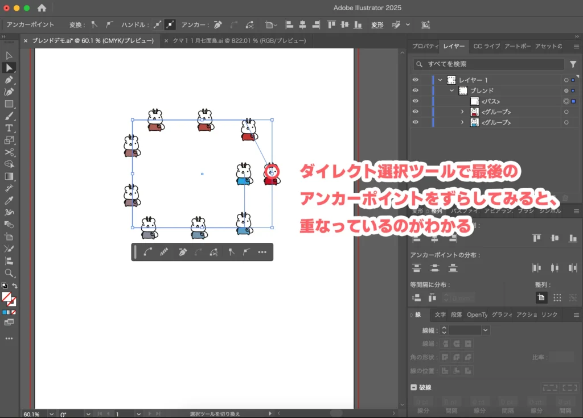Open the zoom level dropdown at bottom left
The width and height of the screenshot is (583, 418).
(x=52, y=413)
